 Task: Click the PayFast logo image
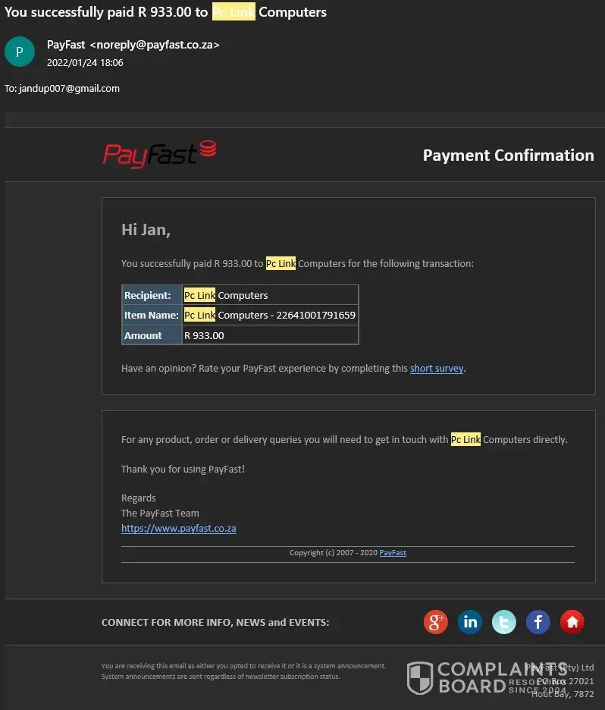coord(160,155)
